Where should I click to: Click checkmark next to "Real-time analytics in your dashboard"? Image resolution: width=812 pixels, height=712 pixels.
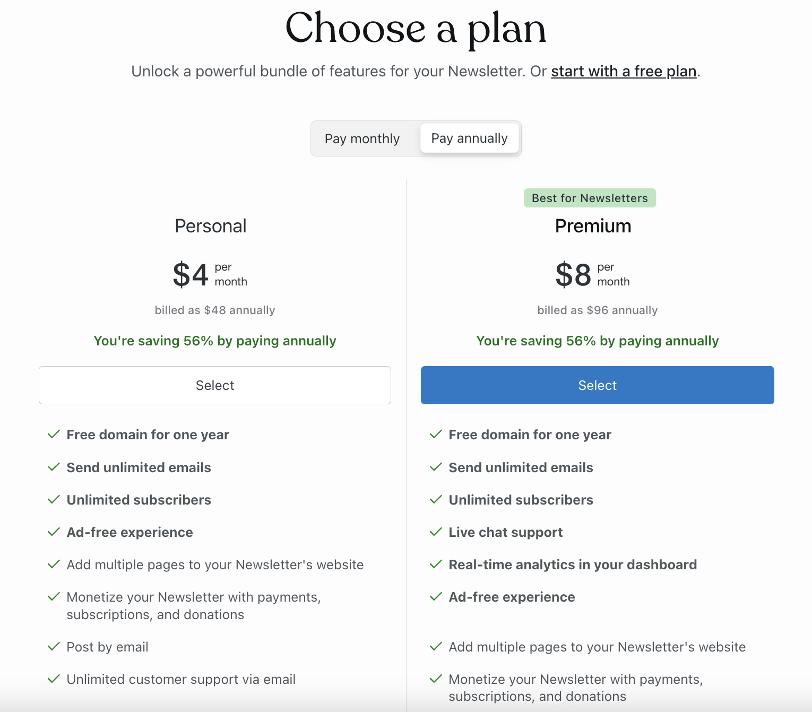[x=436, y=565]
